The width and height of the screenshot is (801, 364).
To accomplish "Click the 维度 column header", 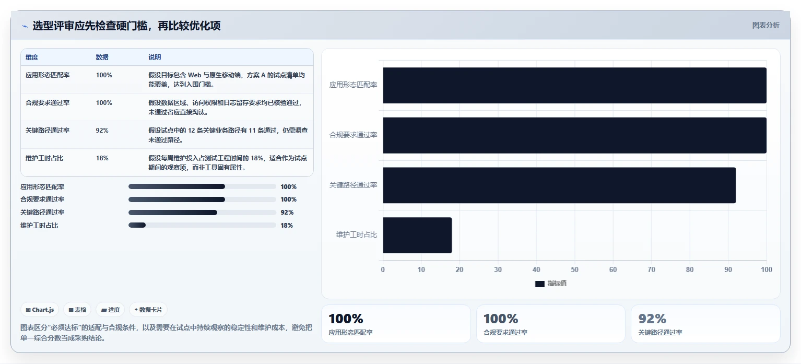I will click(x=32, y=57).
